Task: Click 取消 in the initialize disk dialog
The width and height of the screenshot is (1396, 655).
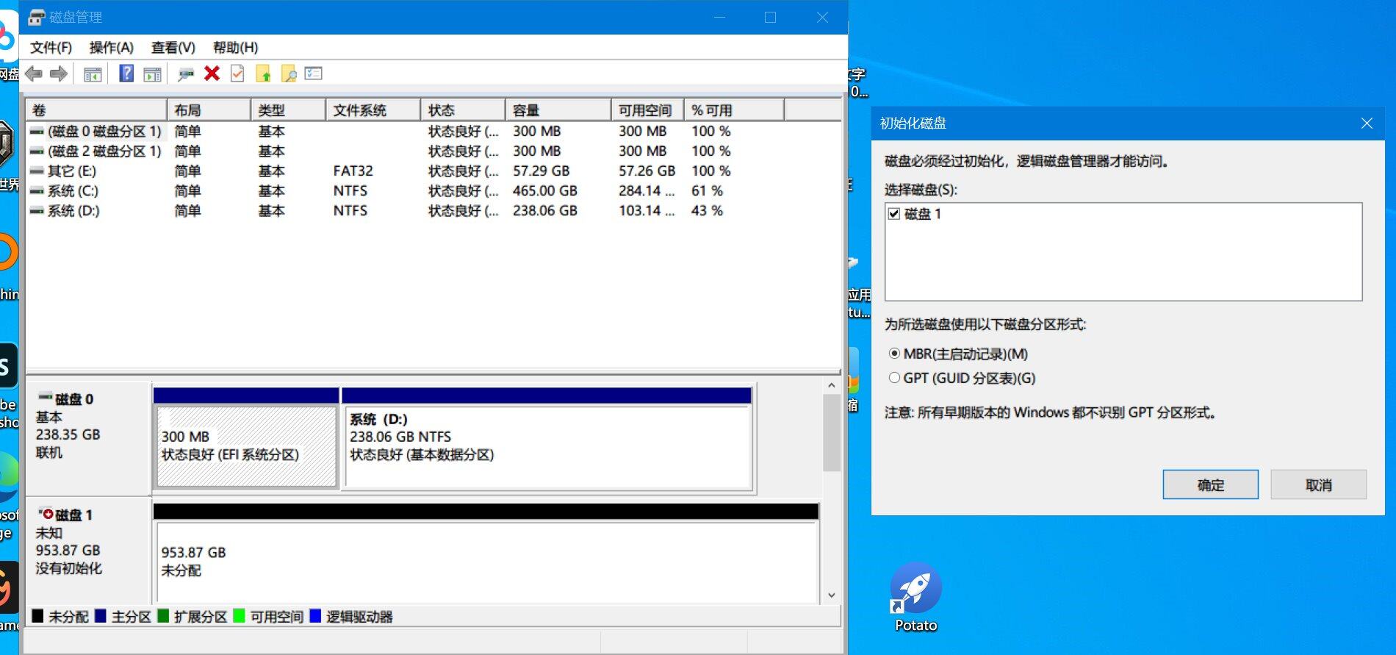Action: click(x=1318, y=485)
